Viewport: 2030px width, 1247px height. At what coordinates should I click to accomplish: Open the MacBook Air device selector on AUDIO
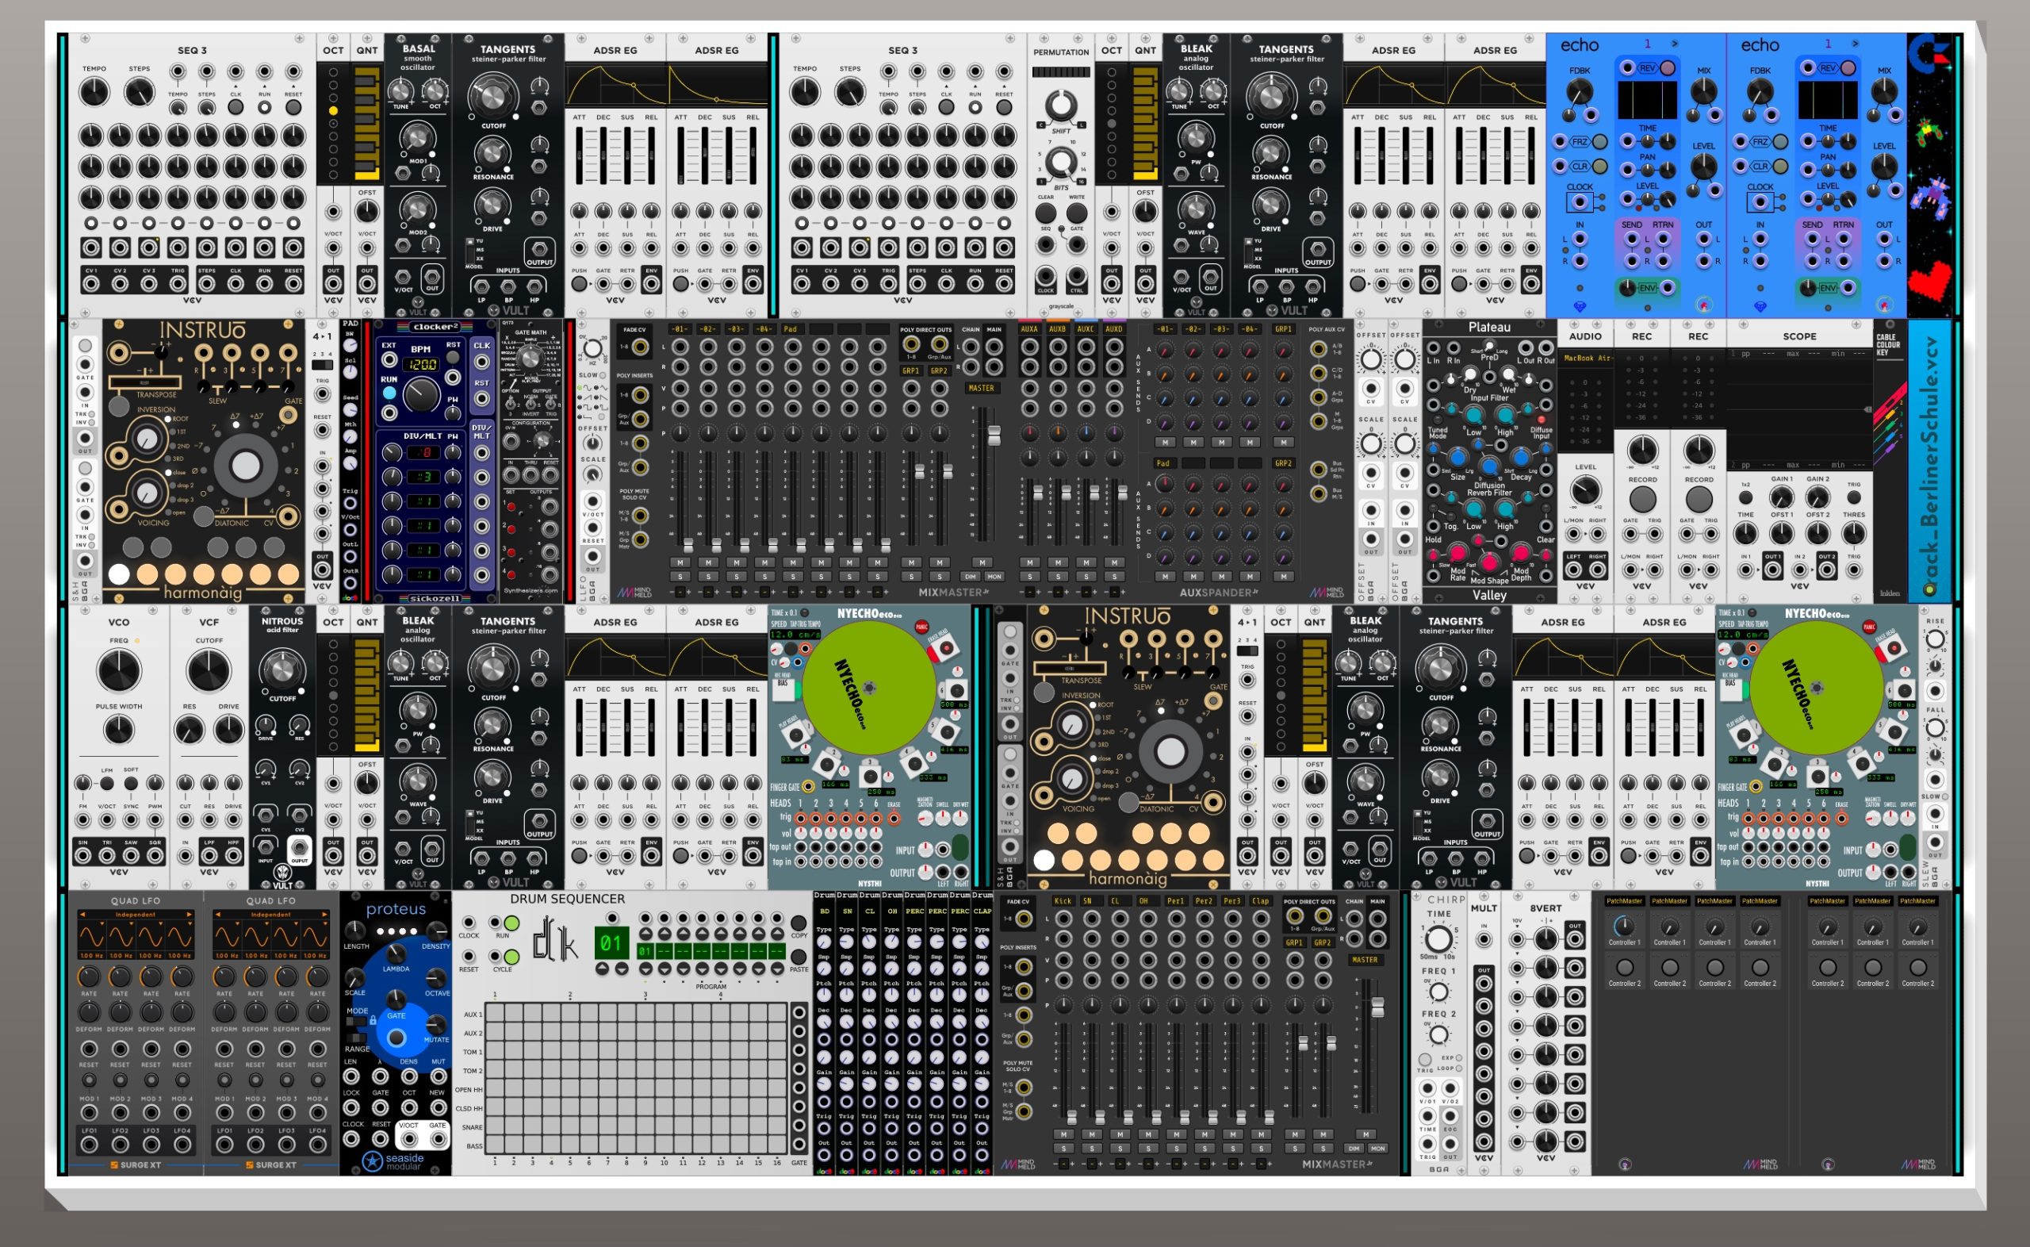(x=1585, y=358)
